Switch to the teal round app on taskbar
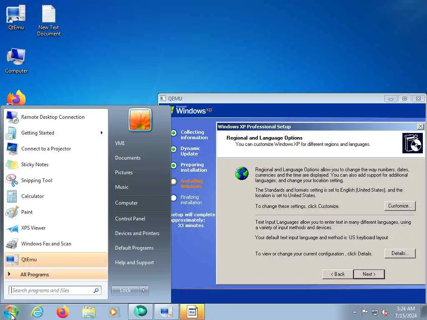 [140, 312]
